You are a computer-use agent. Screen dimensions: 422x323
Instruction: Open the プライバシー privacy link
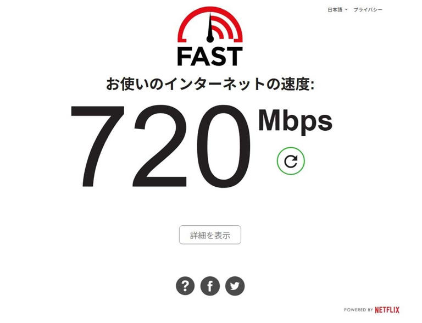pos(368,10)
